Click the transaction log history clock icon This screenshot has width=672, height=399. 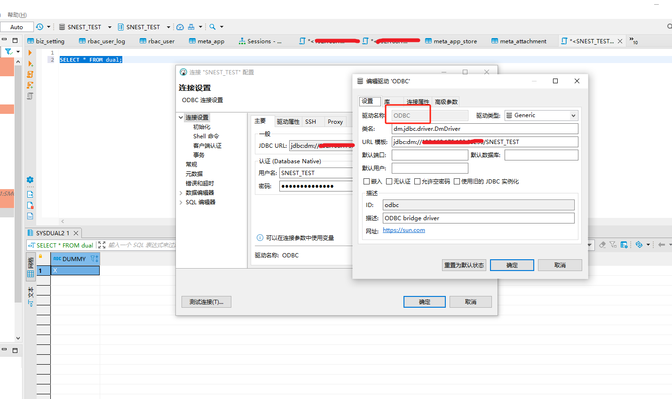click(40, 27)
